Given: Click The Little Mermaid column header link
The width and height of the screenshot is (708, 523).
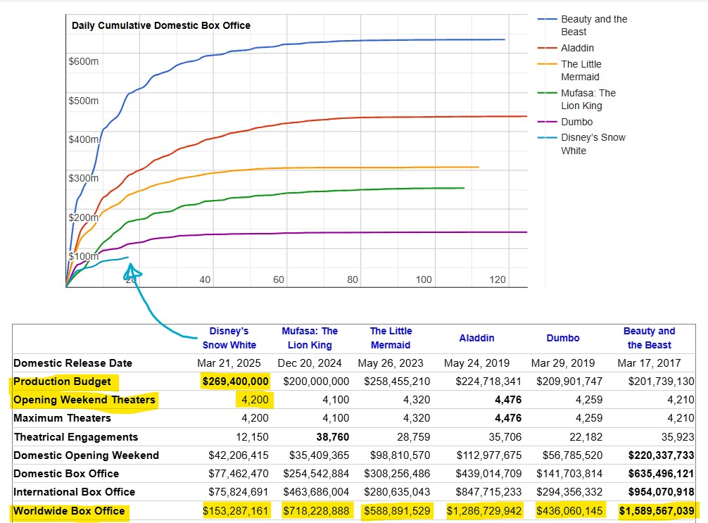Looking at the screenshot, I should (x=391, y=338).
